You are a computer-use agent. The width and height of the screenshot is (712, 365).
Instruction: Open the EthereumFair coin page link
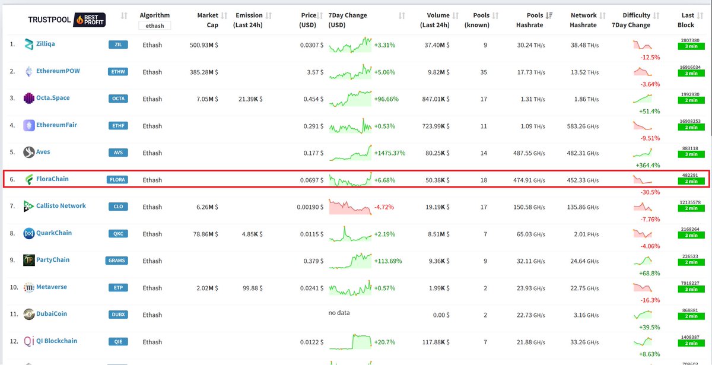click(x=56, y=125)
